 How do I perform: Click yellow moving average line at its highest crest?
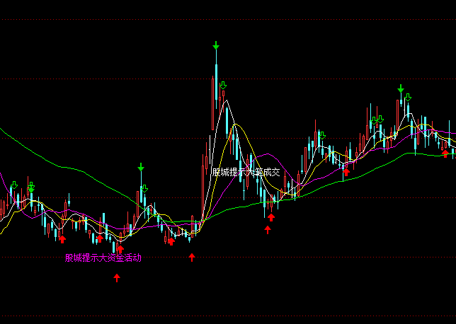(x=236, y=126)
